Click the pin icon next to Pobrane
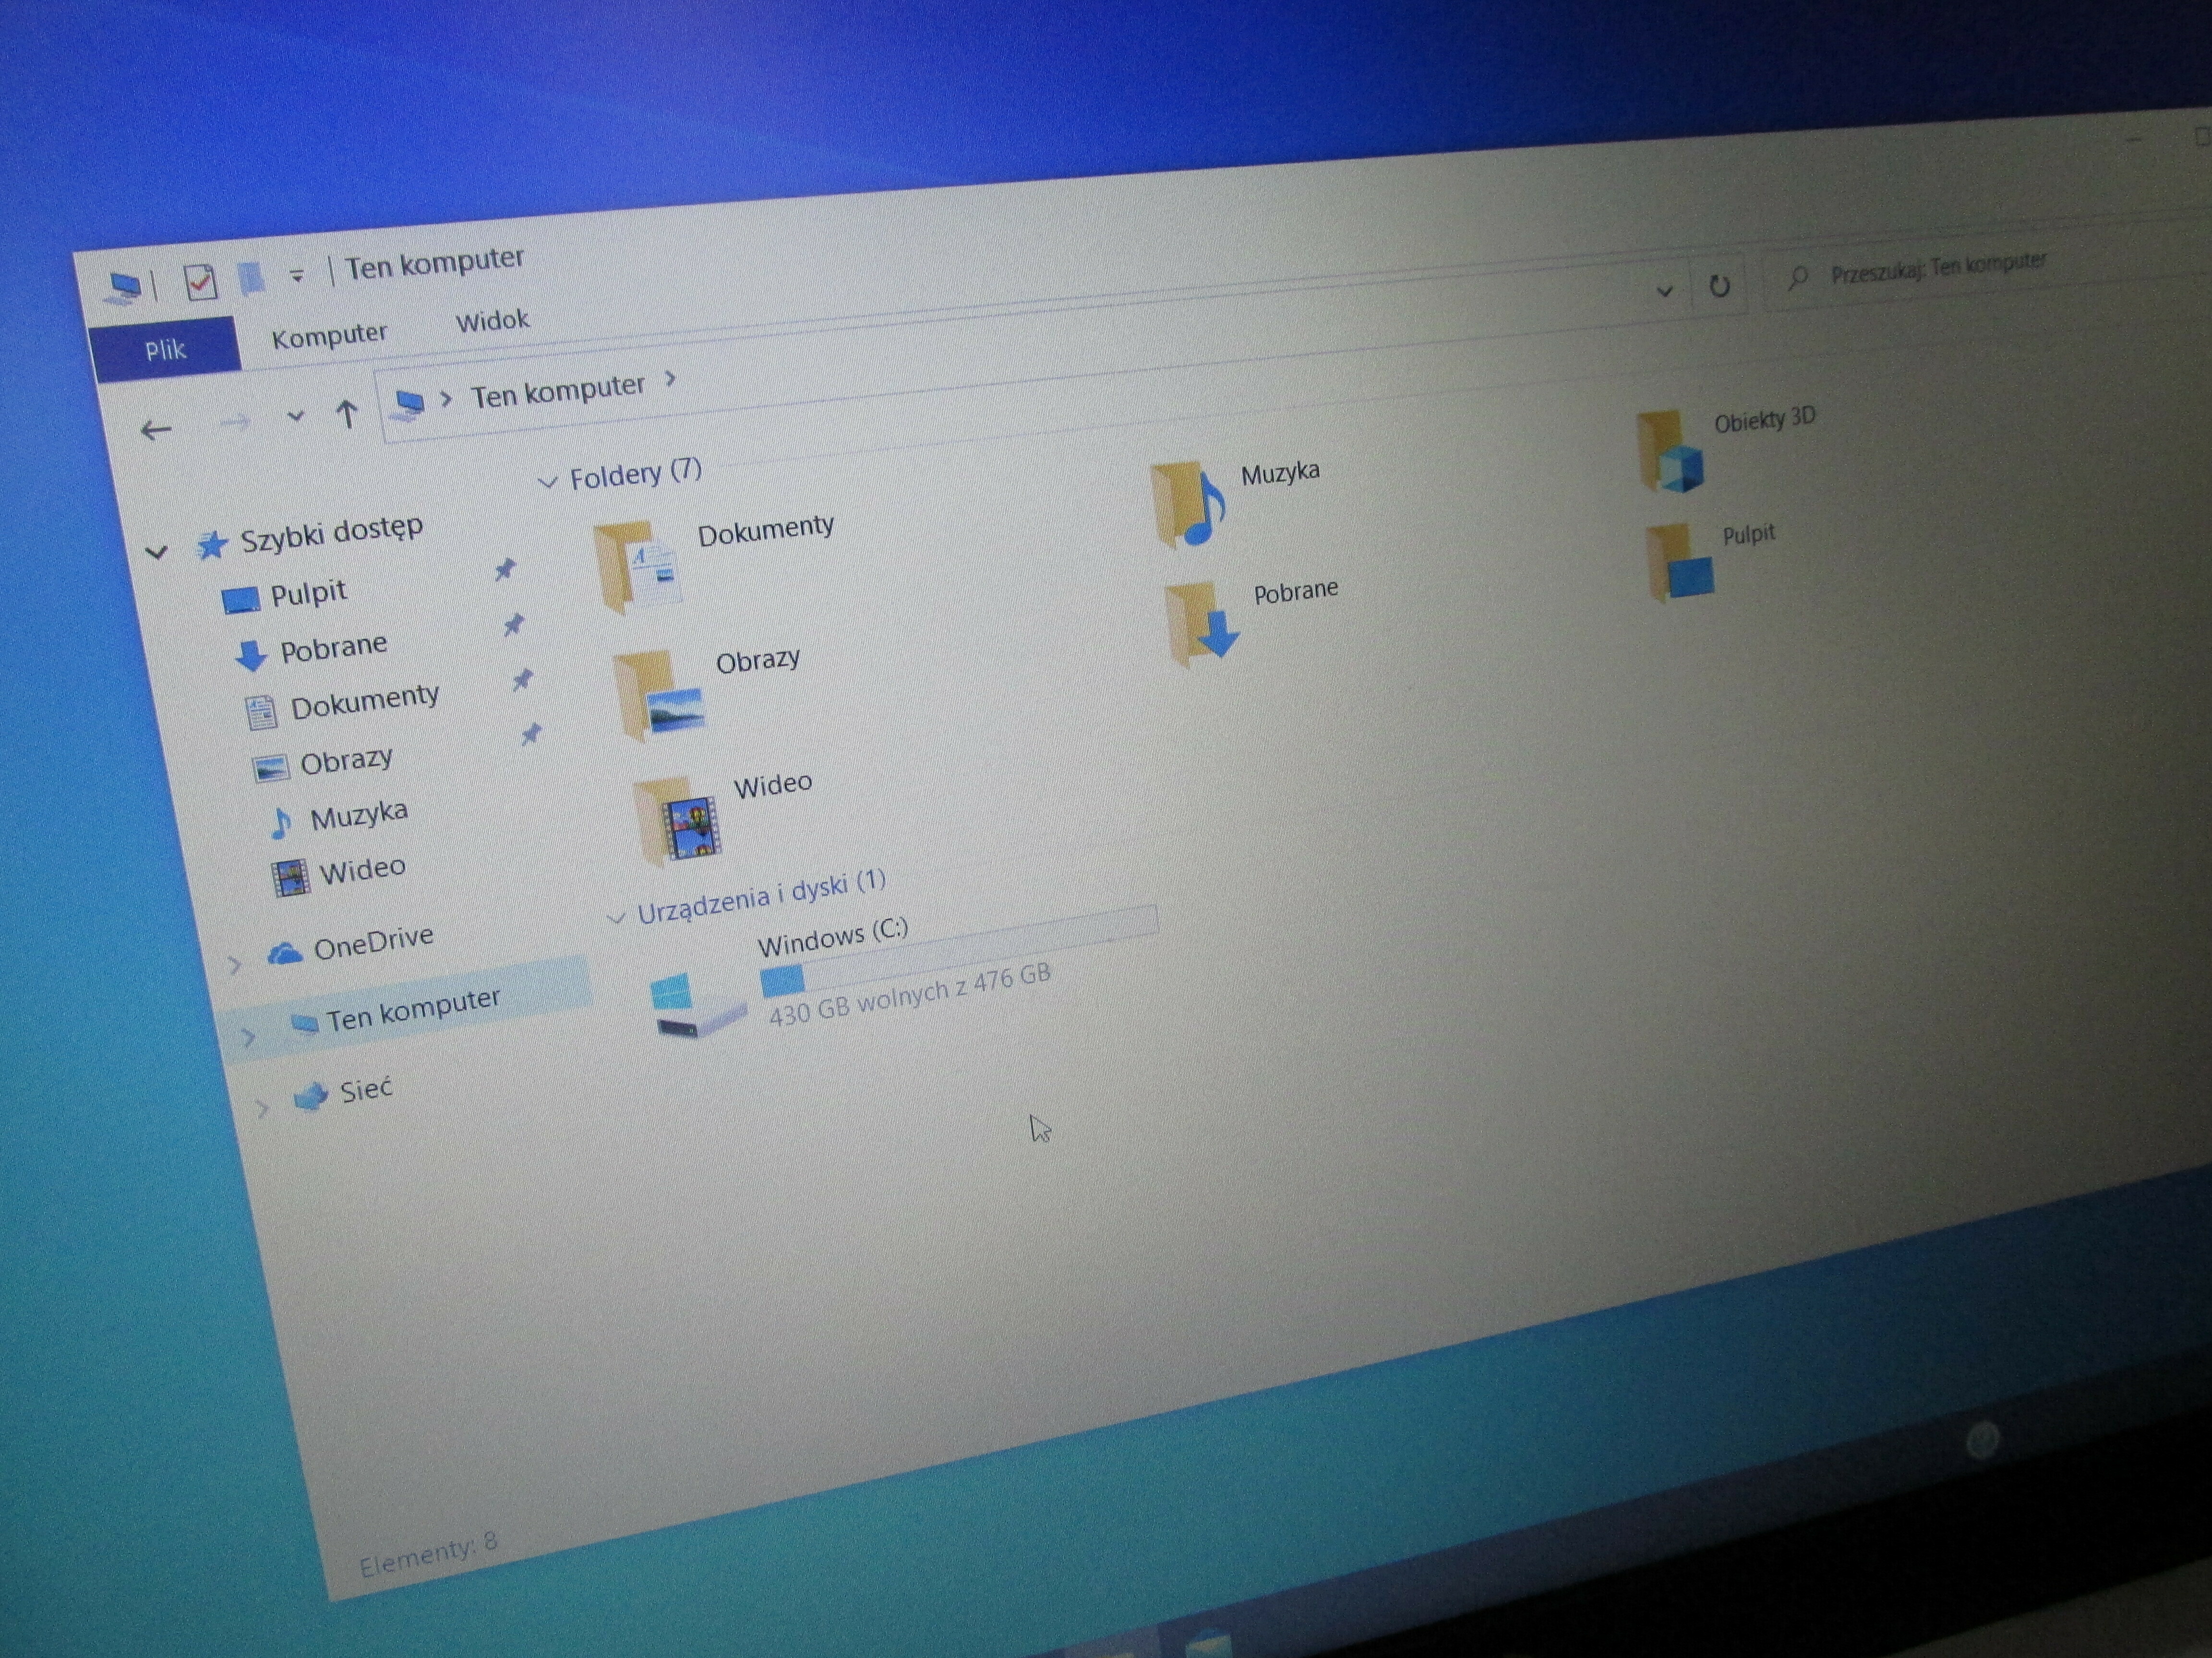This screenshot has height=1658, width=2212. point(514,625)
